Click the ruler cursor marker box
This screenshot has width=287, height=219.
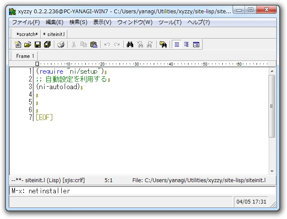pyautogui.click(x=37, y=64)
